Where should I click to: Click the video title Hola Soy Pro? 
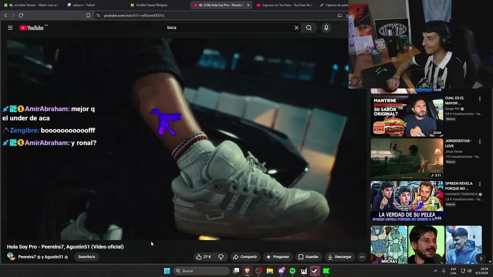click(65, 247)
